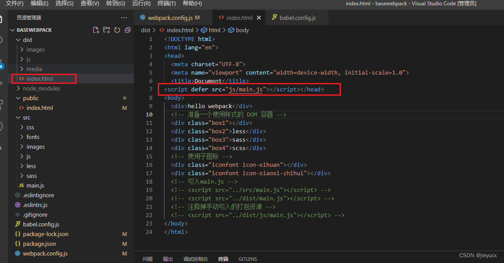Collapse all folders using the collapse icon
Screen dimensions: 504x263
pos(128,30)
